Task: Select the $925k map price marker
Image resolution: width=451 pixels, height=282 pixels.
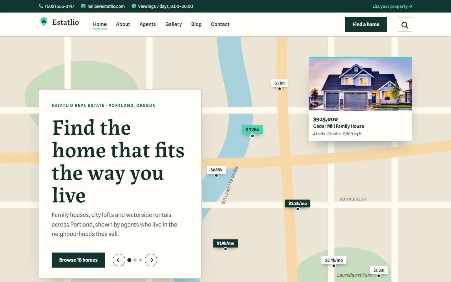Action: [x=252, y=130]
